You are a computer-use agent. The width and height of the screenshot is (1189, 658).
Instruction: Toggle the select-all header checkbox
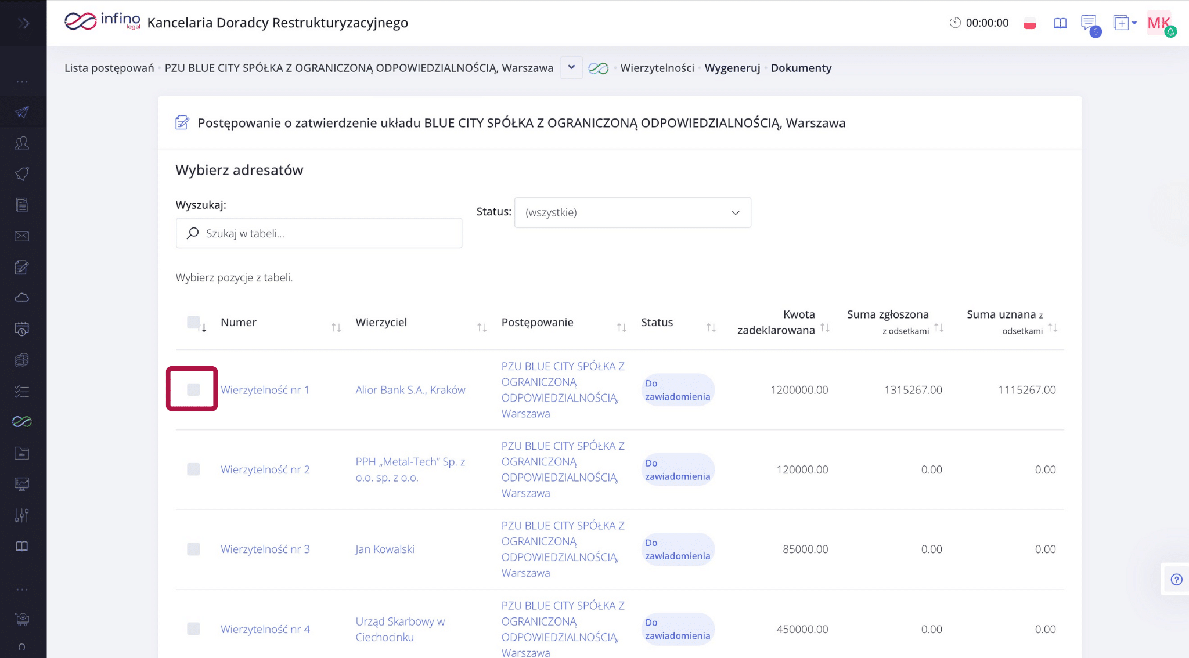point(193,322)
